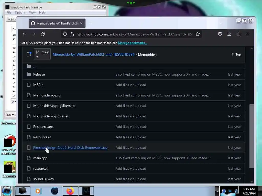Open Release folder
The width and height of the screenshot is (262, 196).
pyautogui.click(x=39, y=74)
